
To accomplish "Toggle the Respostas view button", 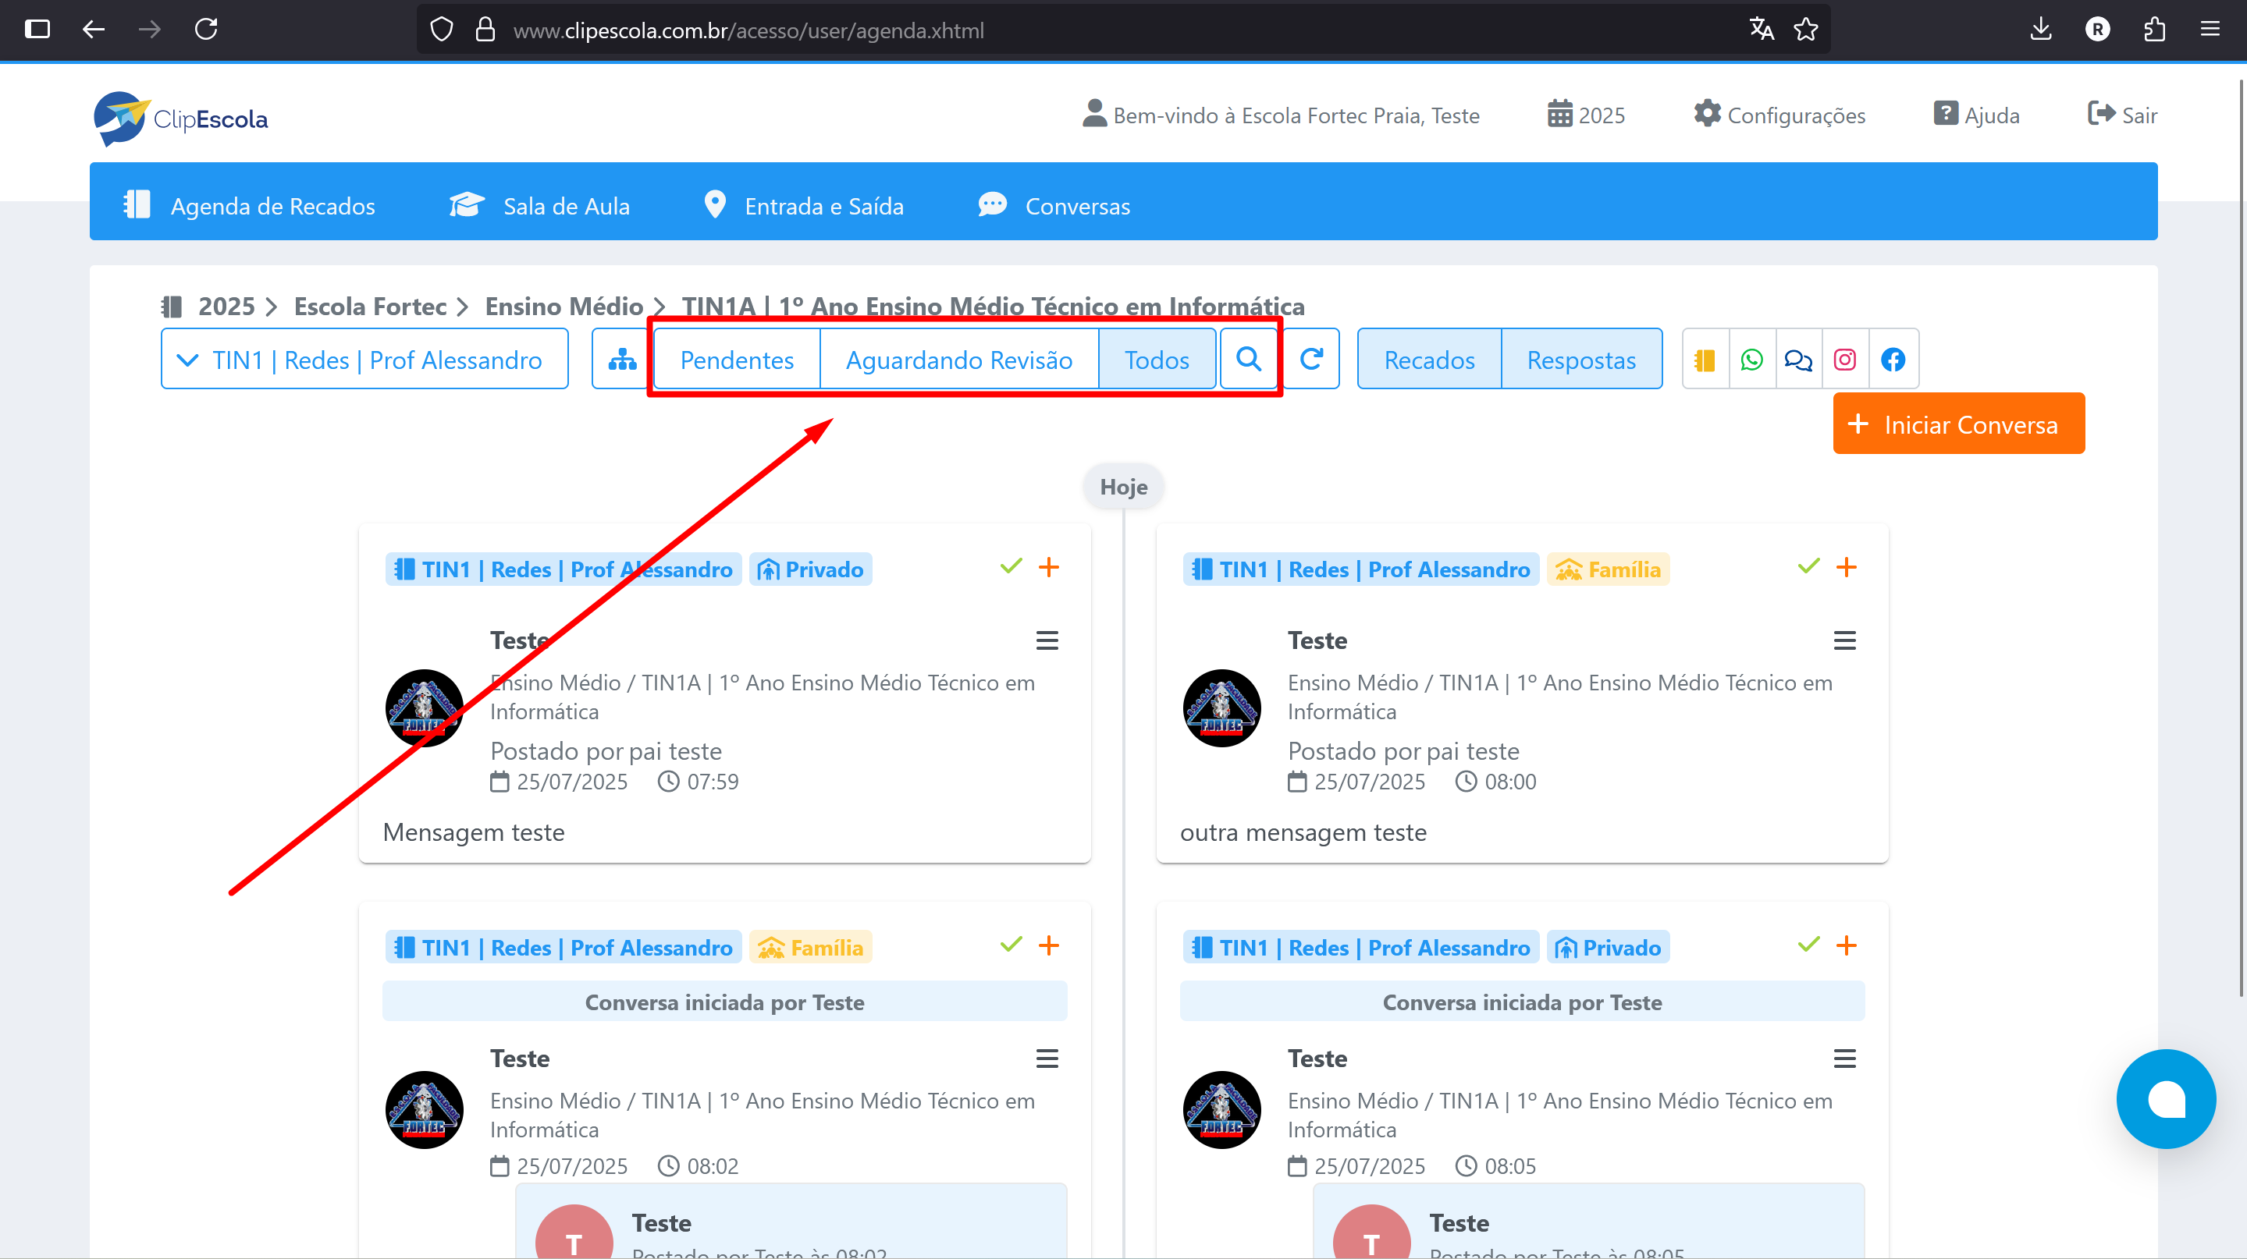I will 1580,360.
